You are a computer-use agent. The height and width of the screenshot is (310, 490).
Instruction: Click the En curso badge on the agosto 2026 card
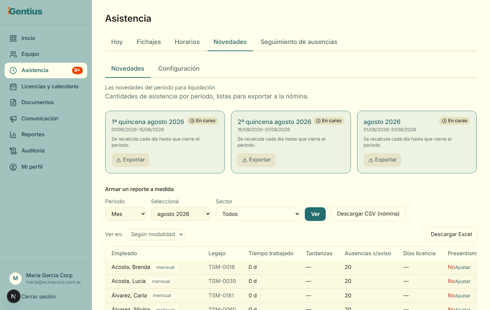454,121
